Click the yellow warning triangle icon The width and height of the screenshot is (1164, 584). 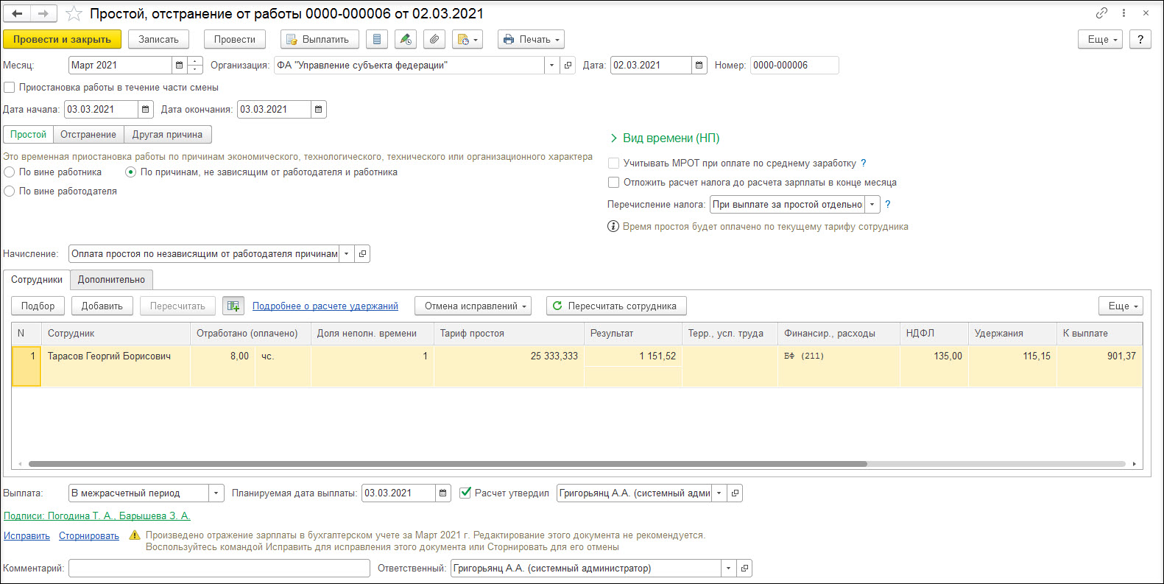[135, 536]
